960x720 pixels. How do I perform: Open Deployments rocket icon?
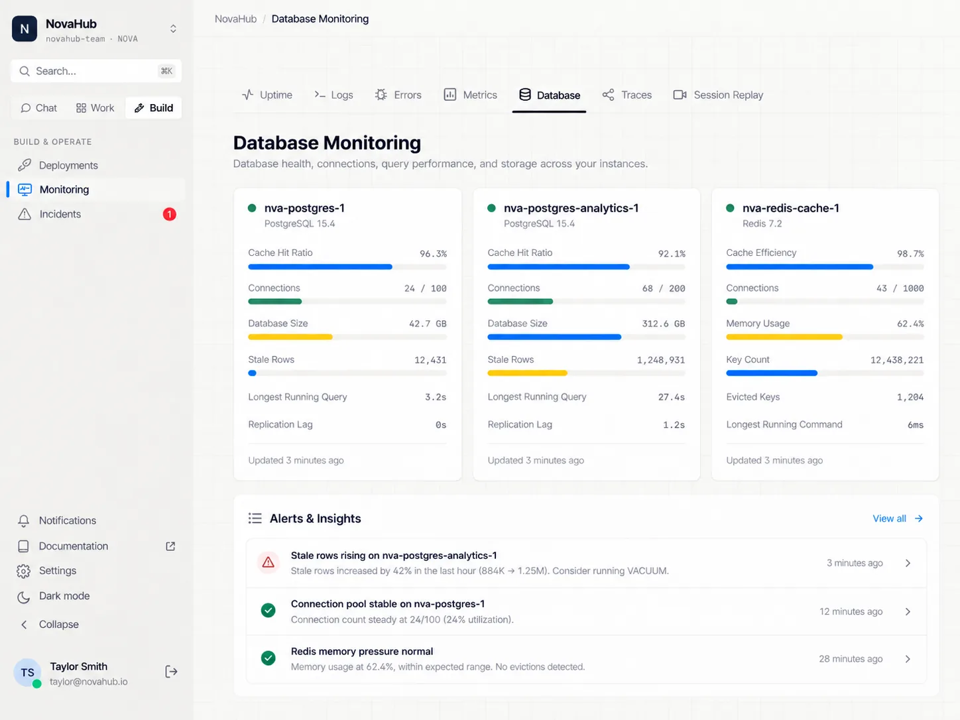(25, 165)
